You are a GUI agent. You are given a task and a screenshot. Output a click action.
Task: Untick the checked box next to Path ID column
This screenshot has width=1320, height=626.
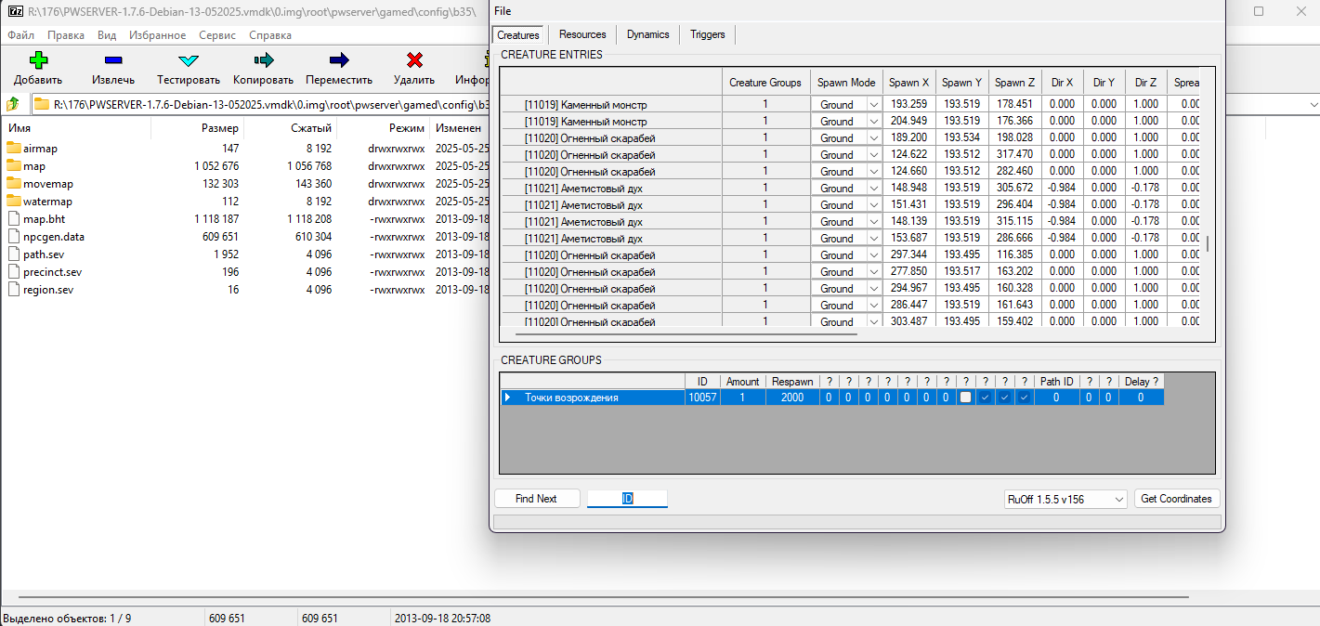point(1024,398)
